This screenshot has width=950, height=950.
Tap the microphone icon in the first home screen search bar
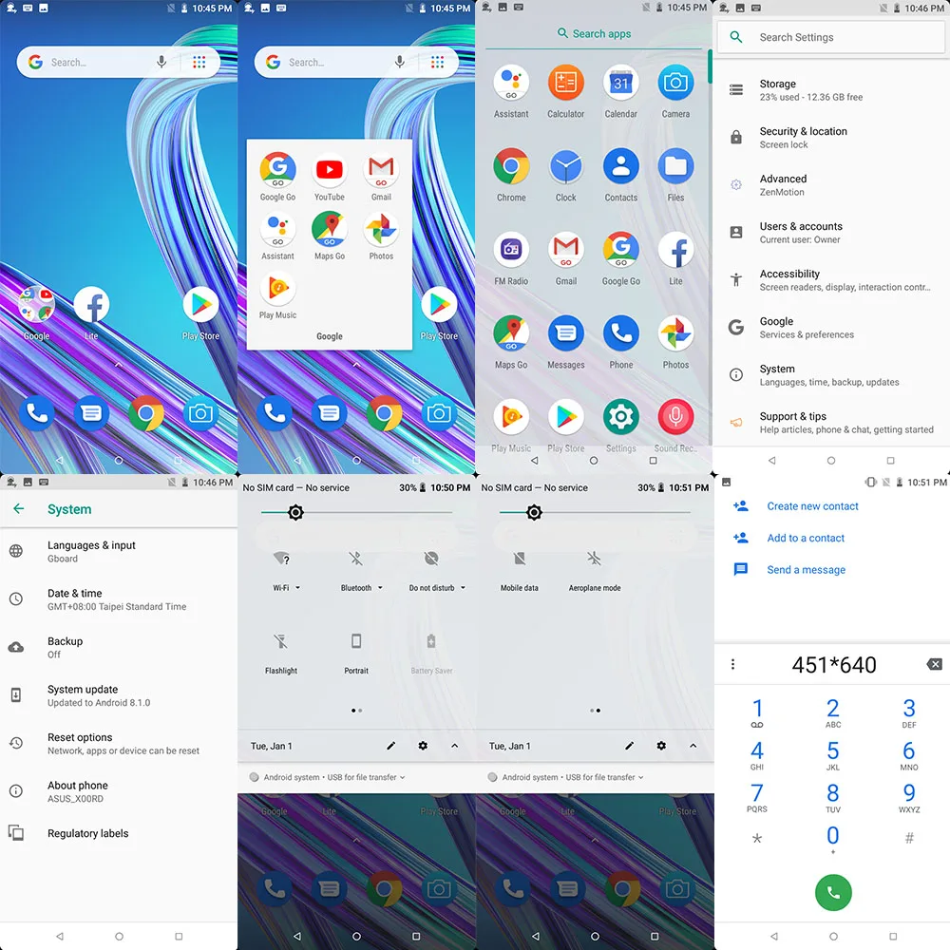point(161,62)
